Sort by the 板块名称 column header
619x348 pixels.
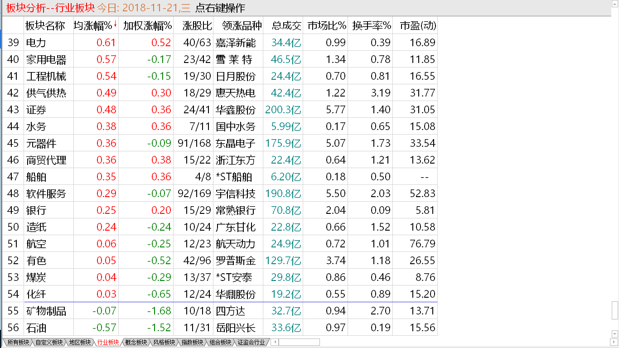click(45, 26)
